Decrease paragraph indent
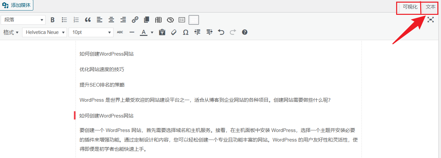Image resolution: width=441 pixels, height=158 pixels. 197,32
